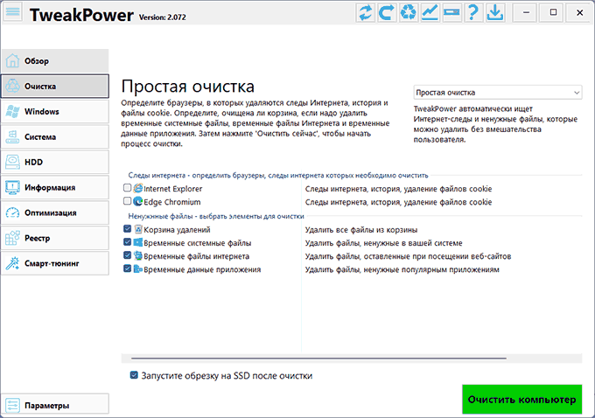Click the drive bar toolbar icon

452,12
